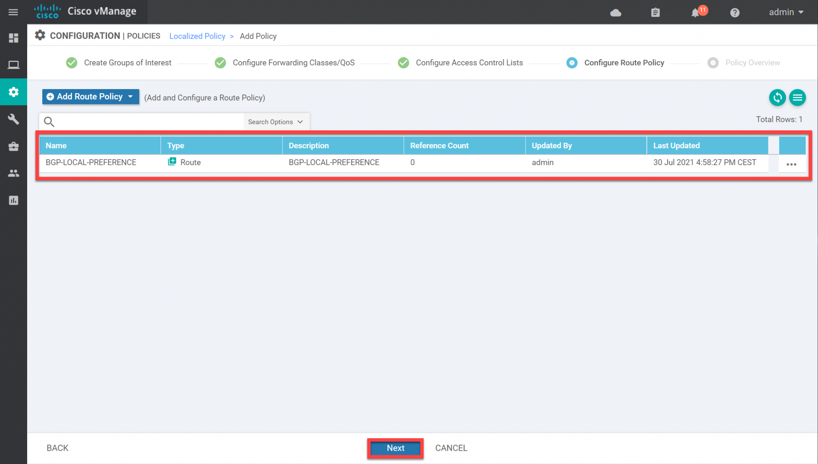The width and height of the screenshot is (818, 464).
Task: Click the cloud status icon
Action: click(x=615, y=13)
